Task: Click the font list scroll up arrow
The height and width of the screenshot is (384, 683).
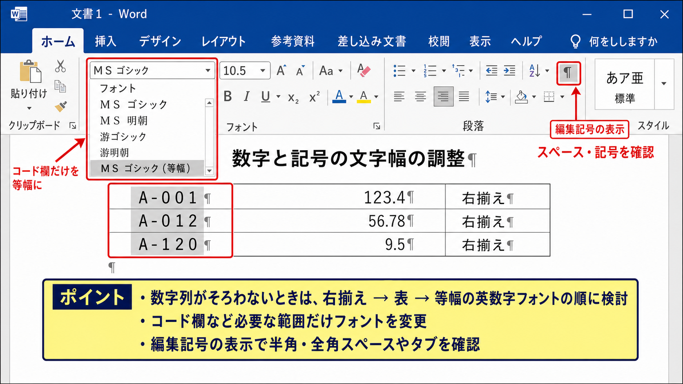Action: pyautogui.click(x=209, y=103)
